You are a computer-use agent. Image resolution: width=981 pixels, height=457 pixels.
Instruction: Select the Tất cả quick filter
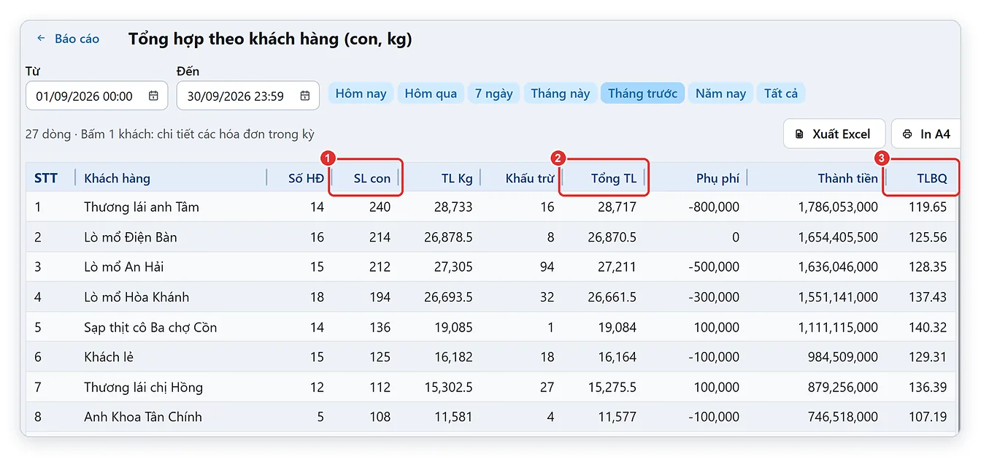click(x=781, y=93)
